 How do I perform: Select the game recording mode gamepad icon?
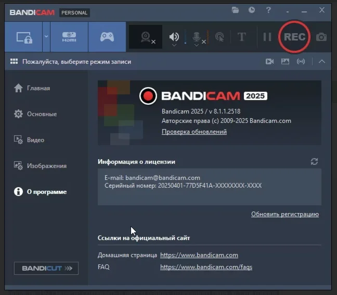tap(107, 37)
